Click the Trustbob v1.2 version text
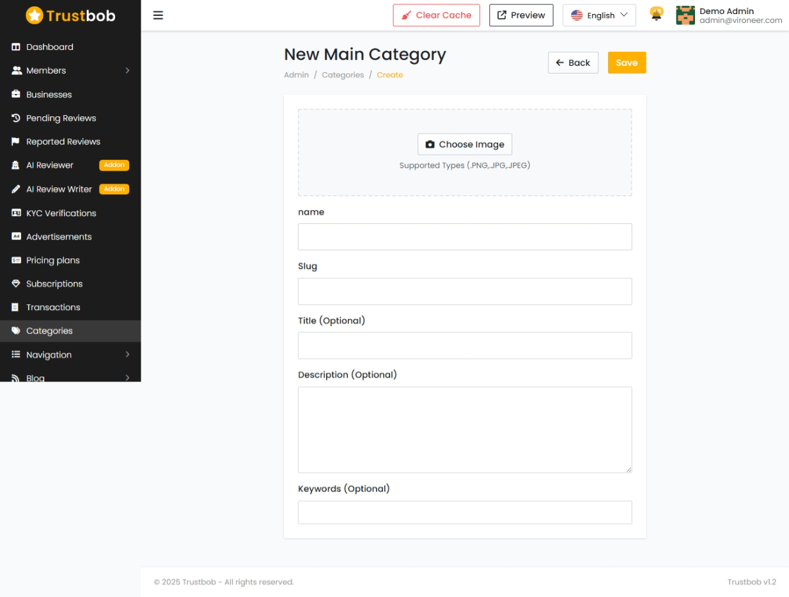789x597 pixels. pos(752,582)
